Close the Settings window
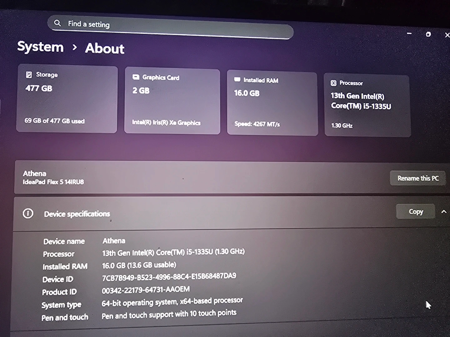Viewport: 450px width, 337px height. pos(447,35)
